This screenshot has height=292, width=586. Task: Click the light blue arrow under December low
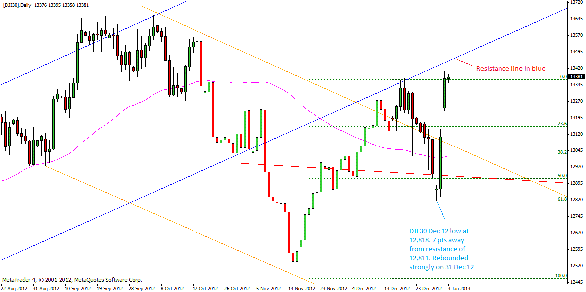click(x=441, y=210)
